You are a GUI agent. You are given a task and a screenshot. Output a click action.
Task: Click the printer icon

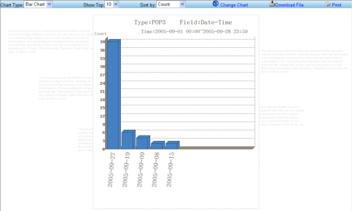(x=327, y=4)
